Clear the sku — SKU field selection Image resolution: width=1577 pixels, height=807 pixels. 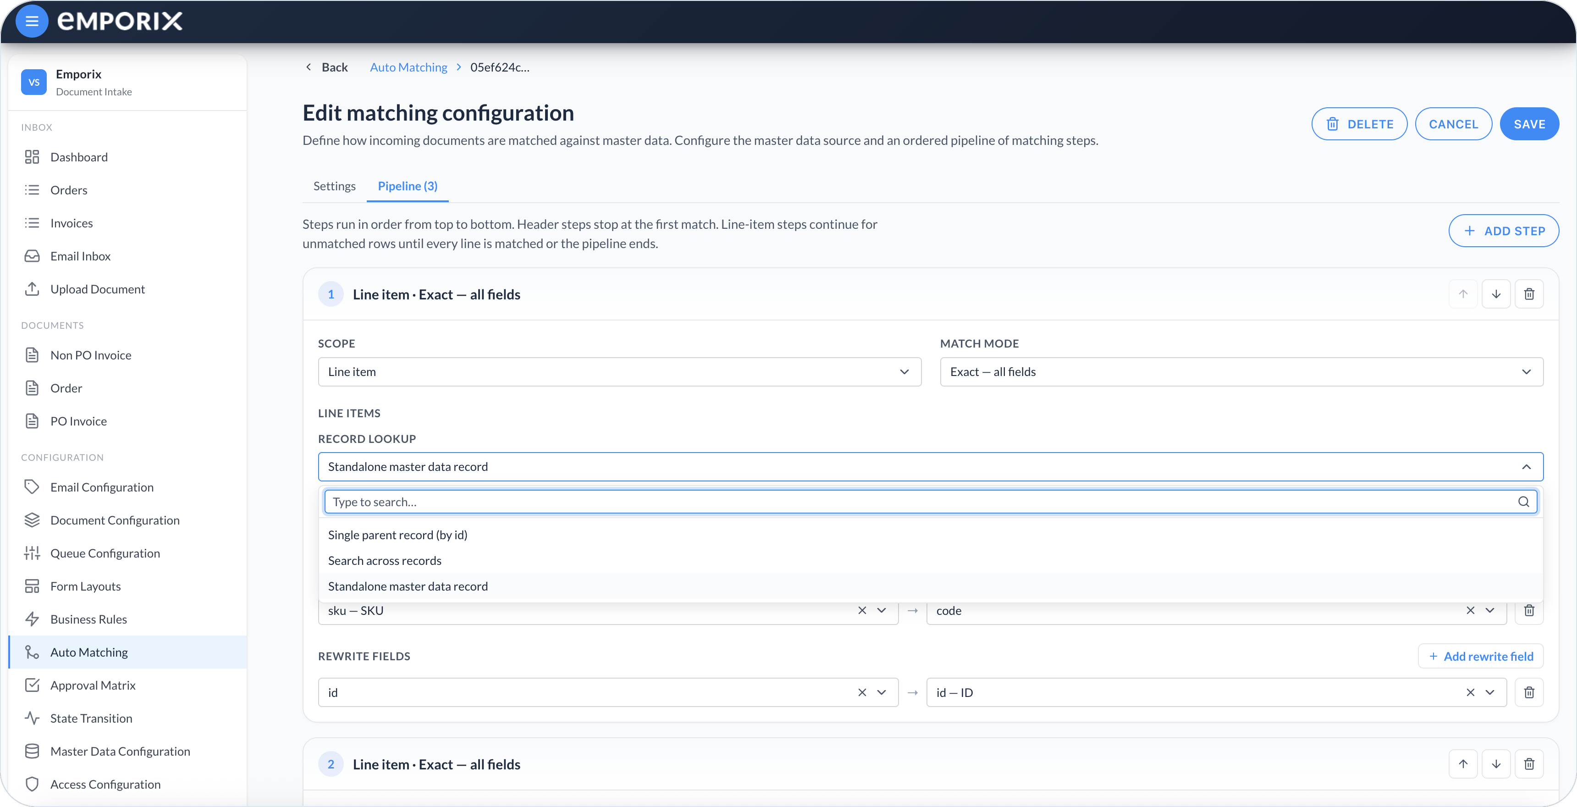(x=862, y=610)
